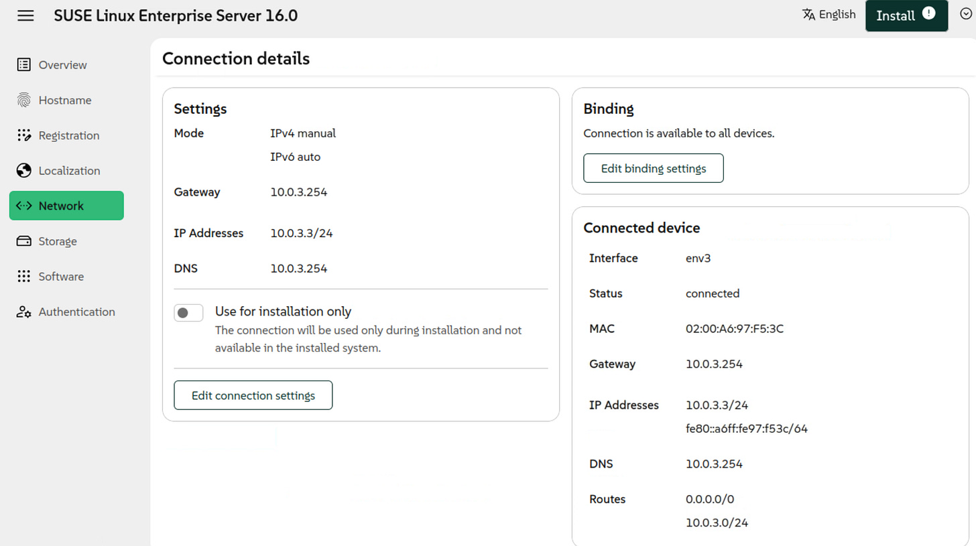Go to the Software section
Image resolution: width=976 pixels, height=546 pixels.
pos(66,276)
